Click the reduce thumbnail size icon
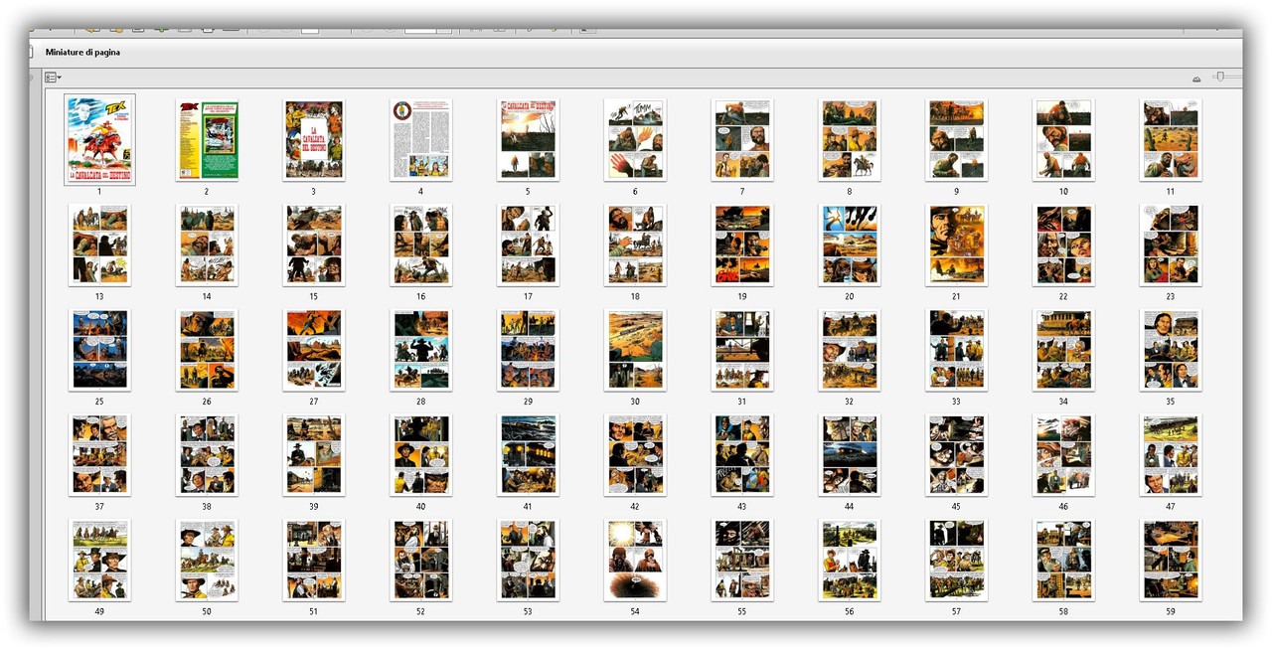The width and height of the screenshot is (1272, 650). click(1196, 79)
